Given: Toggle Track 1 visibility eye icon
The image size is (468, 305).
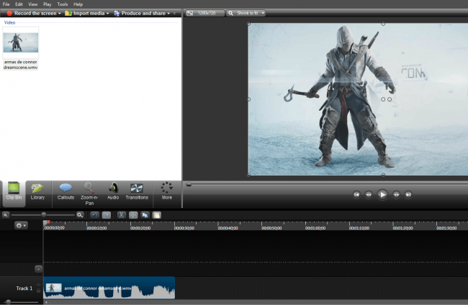Looking at the screenshot, I should pyautogui.click(x=38, y=286).
